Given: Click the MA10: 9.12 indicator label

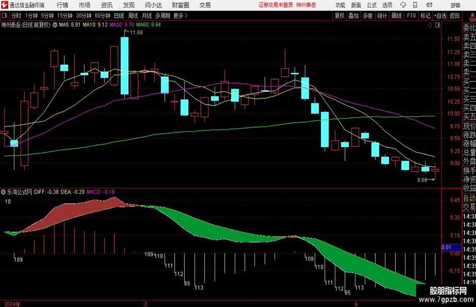Looking at the screenshot, I should [95, 25].
